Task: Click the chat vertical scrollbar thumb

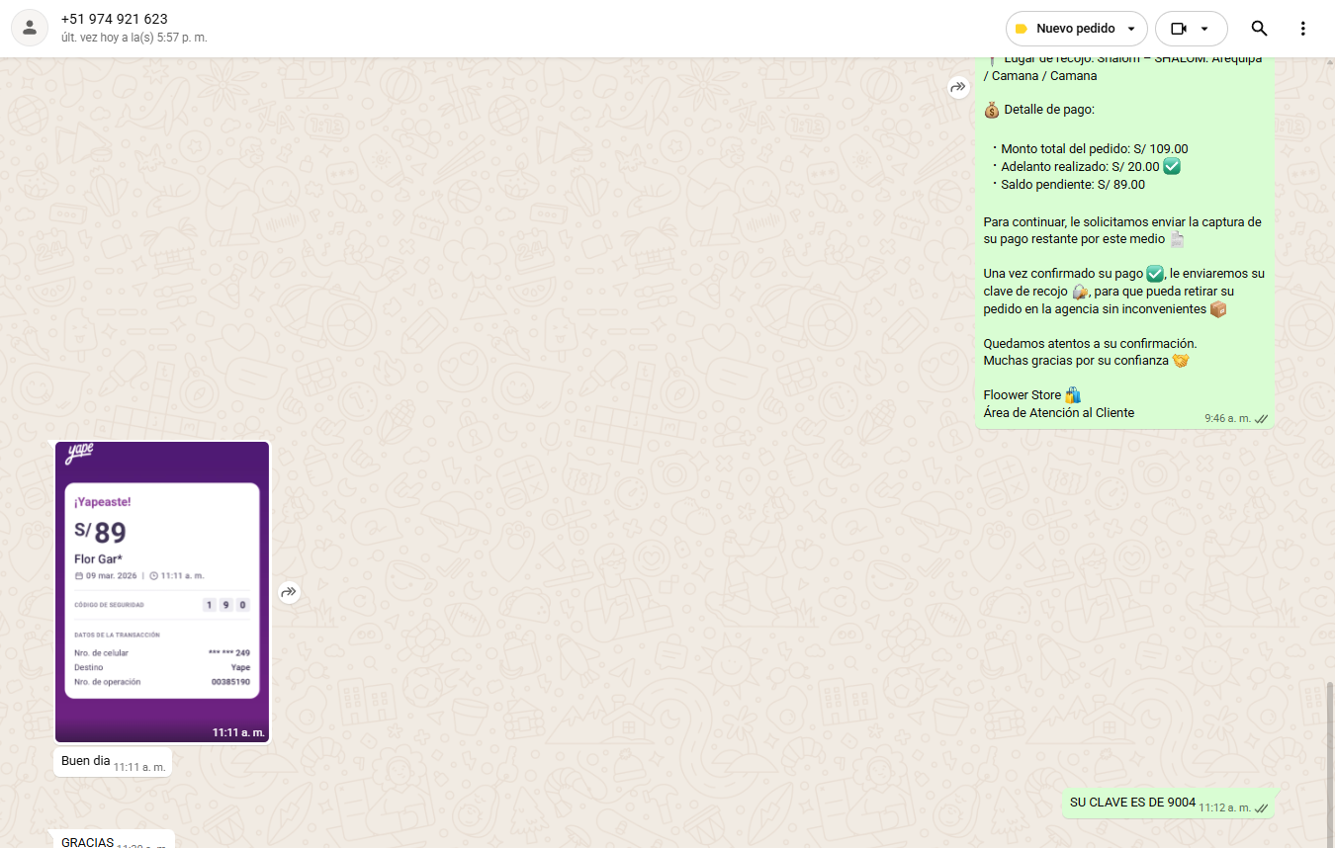Action: tap(1330, 761)
